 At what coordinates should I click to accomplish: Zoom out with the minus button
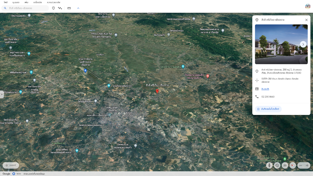click(300, 165)
